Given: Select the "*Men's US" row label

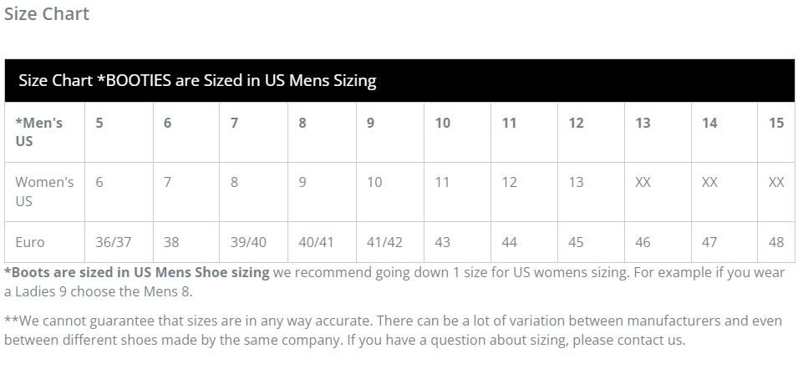Looking at the screenshot, I should click(x=39, y=132).
